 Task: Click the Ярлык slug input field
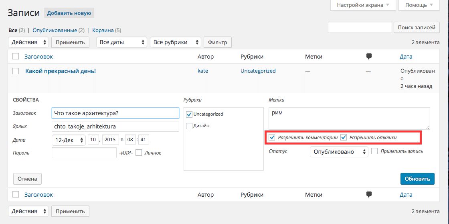[x=115, y=126]
